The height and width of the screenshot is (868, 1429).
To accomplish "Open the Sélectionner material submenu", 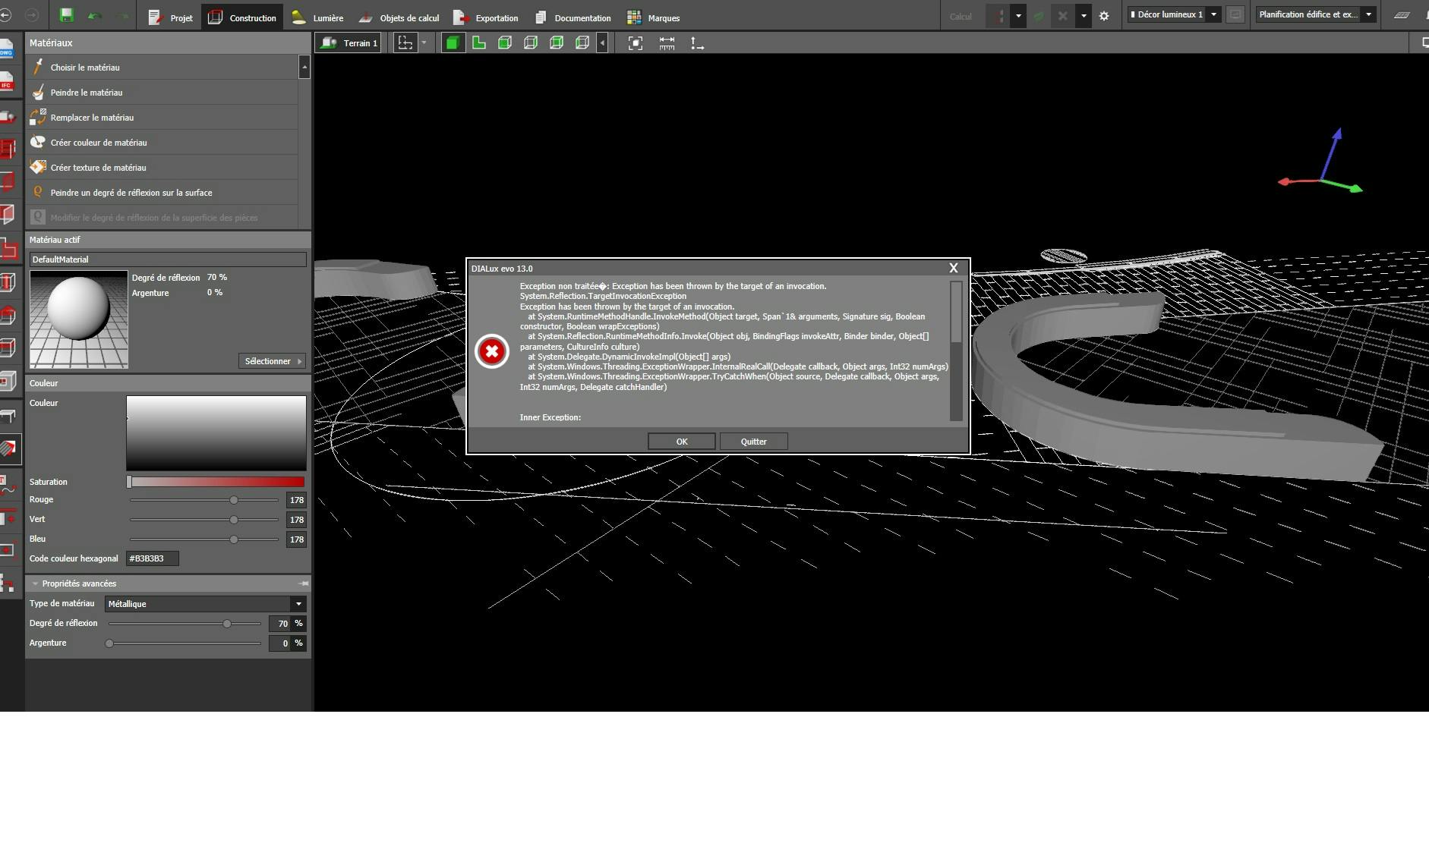I will (273, 361).
